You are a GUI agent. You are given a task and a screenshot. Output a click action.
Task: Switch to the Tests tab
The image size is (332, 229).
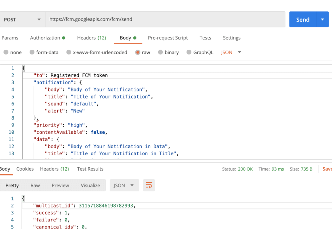205,38
